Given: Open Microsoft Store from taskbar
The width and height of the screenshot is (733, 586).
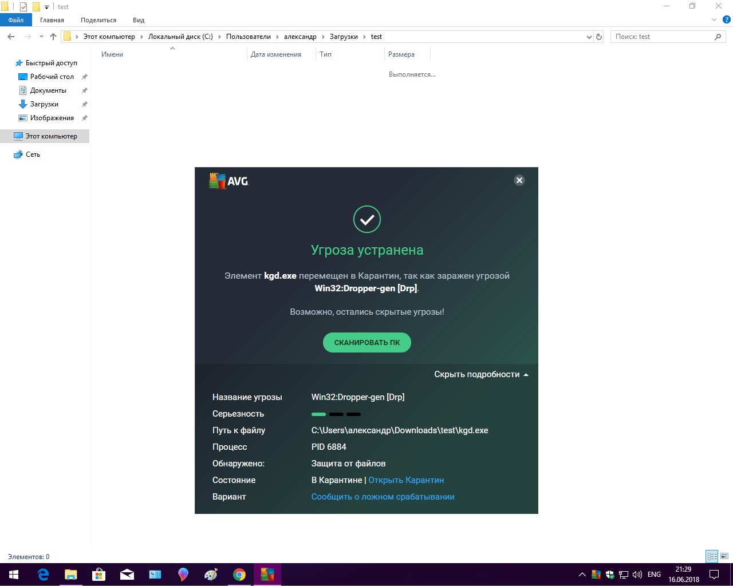Looking at the screenshot, I should pyautogui.click(x=99, y=575).
